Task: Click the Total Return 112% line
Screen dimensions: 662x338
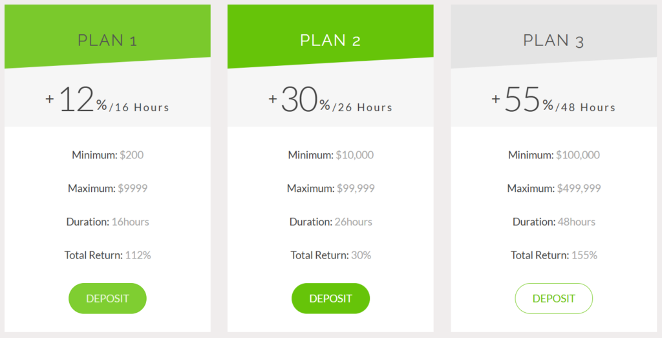Action: [107, 255]
